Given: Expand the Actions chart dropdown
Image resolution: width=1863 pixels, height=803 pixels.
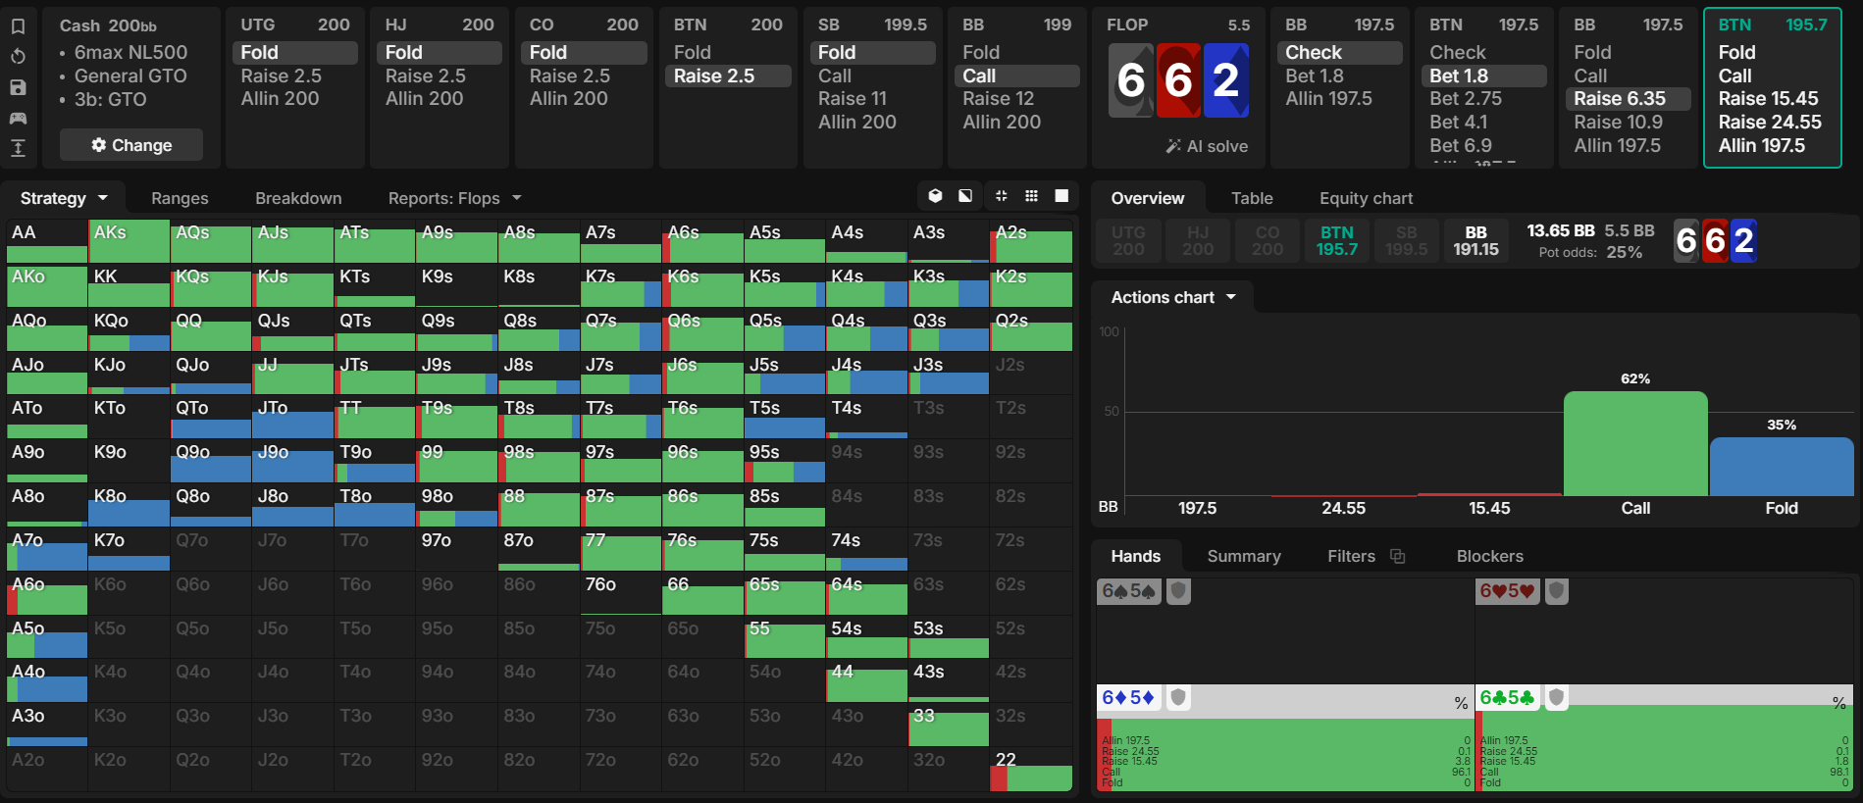Looking at the screenshot, I should [1173, 297].
